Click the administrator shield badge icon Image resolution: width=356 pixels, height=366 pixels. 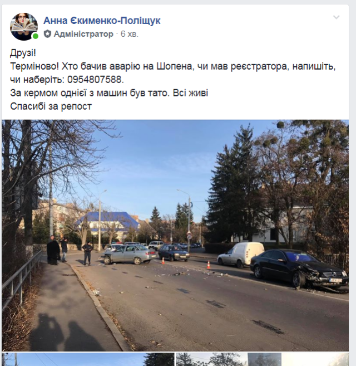click(x=47, y=34)
